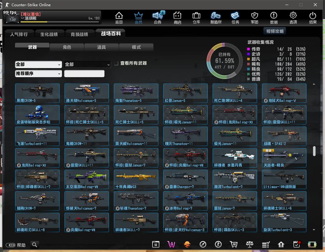Screen dimensions: 325x252
Task: Select the Ultimax-100战损版 weapon card
Action: 284,179
